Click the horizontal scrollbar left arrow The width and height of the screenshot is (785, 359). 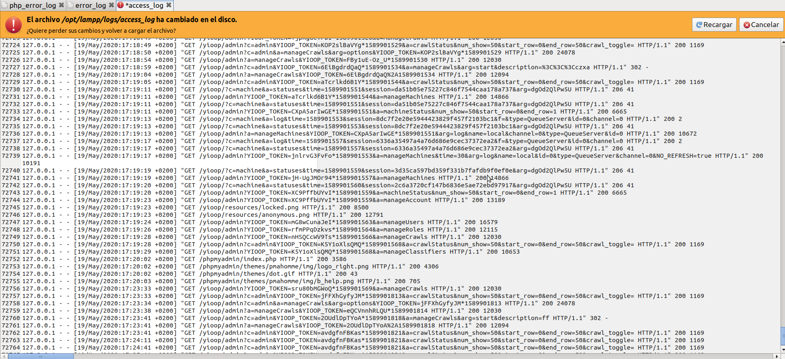(3, 356)
